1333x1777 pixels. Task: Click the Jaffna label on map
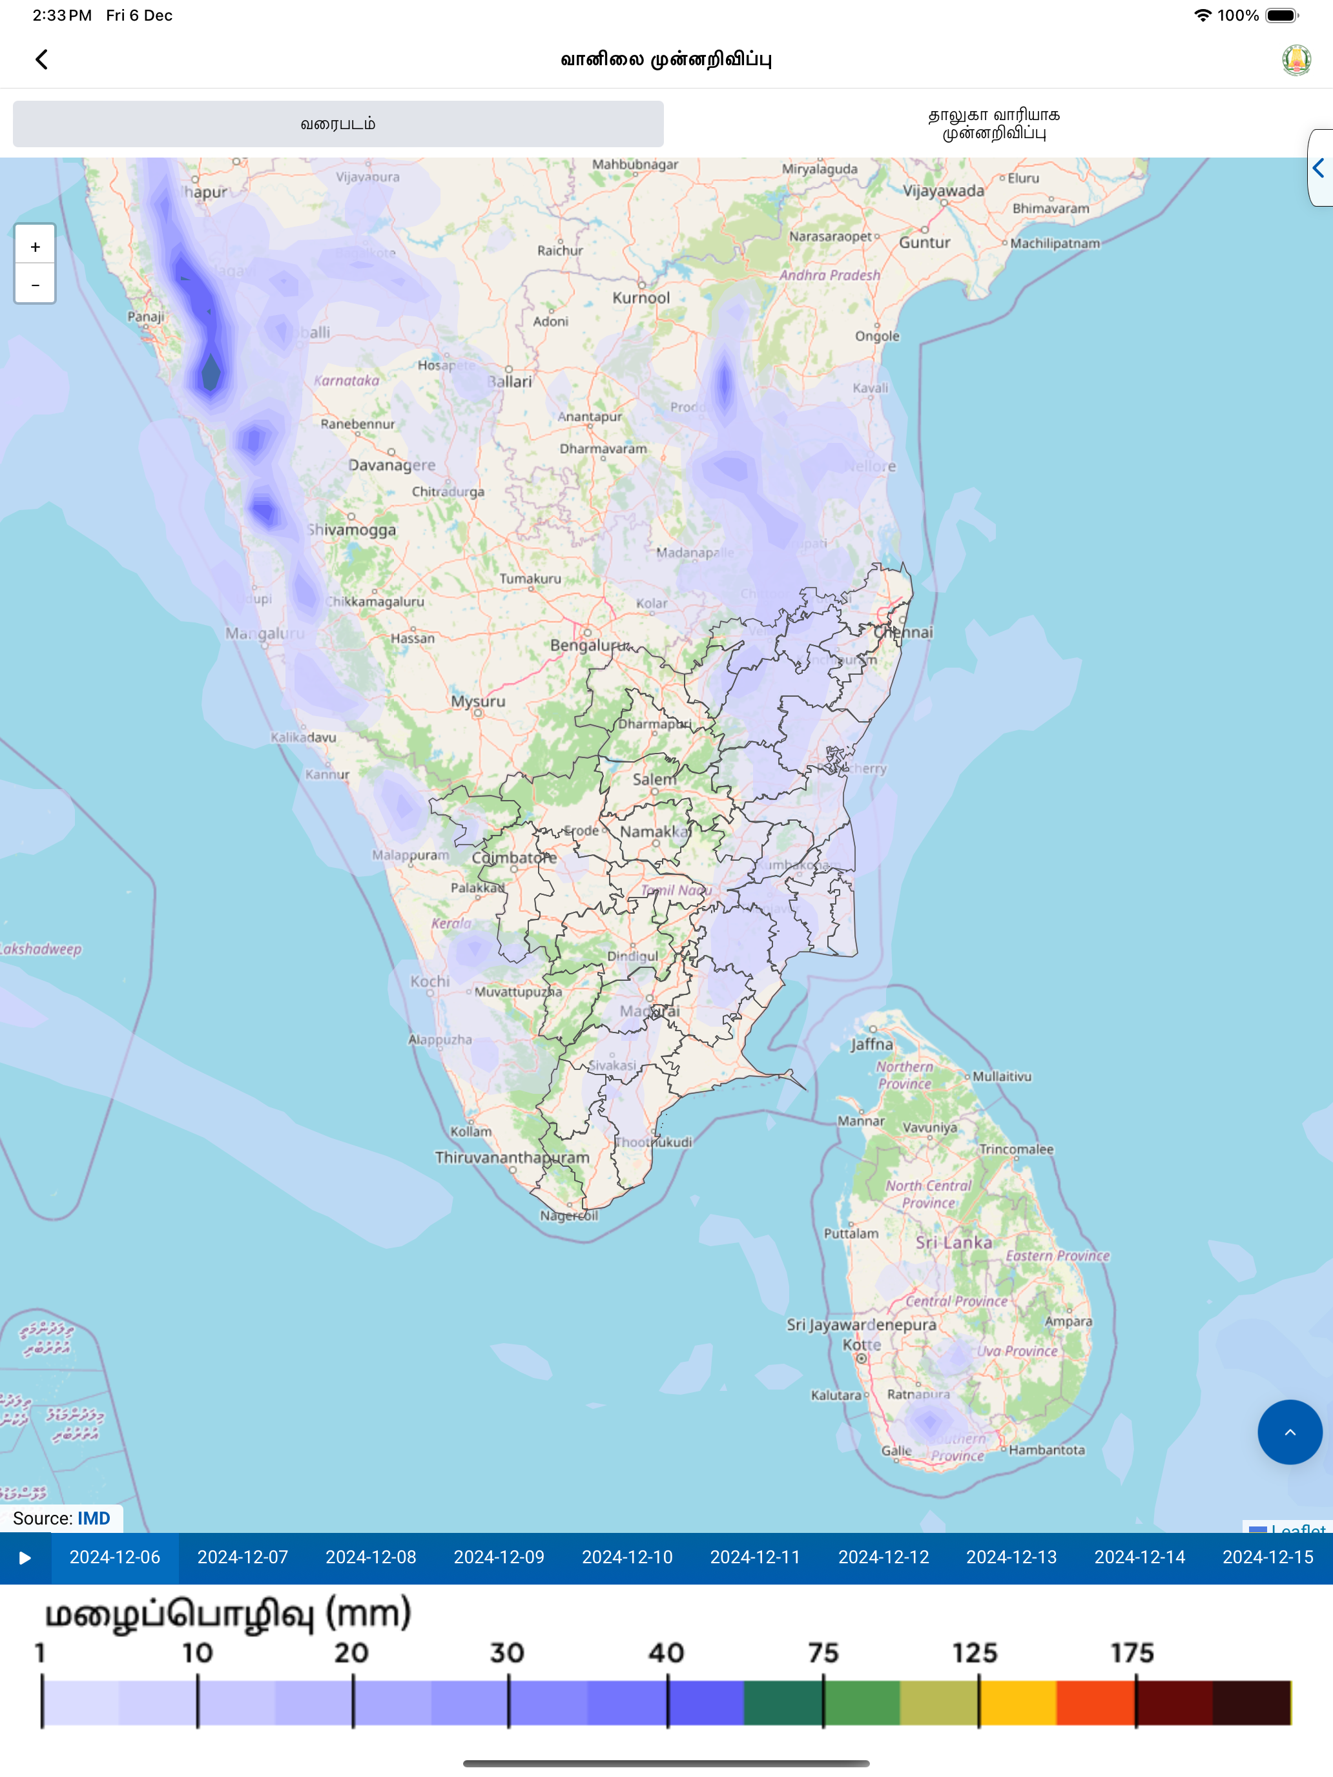point(872,1044)
